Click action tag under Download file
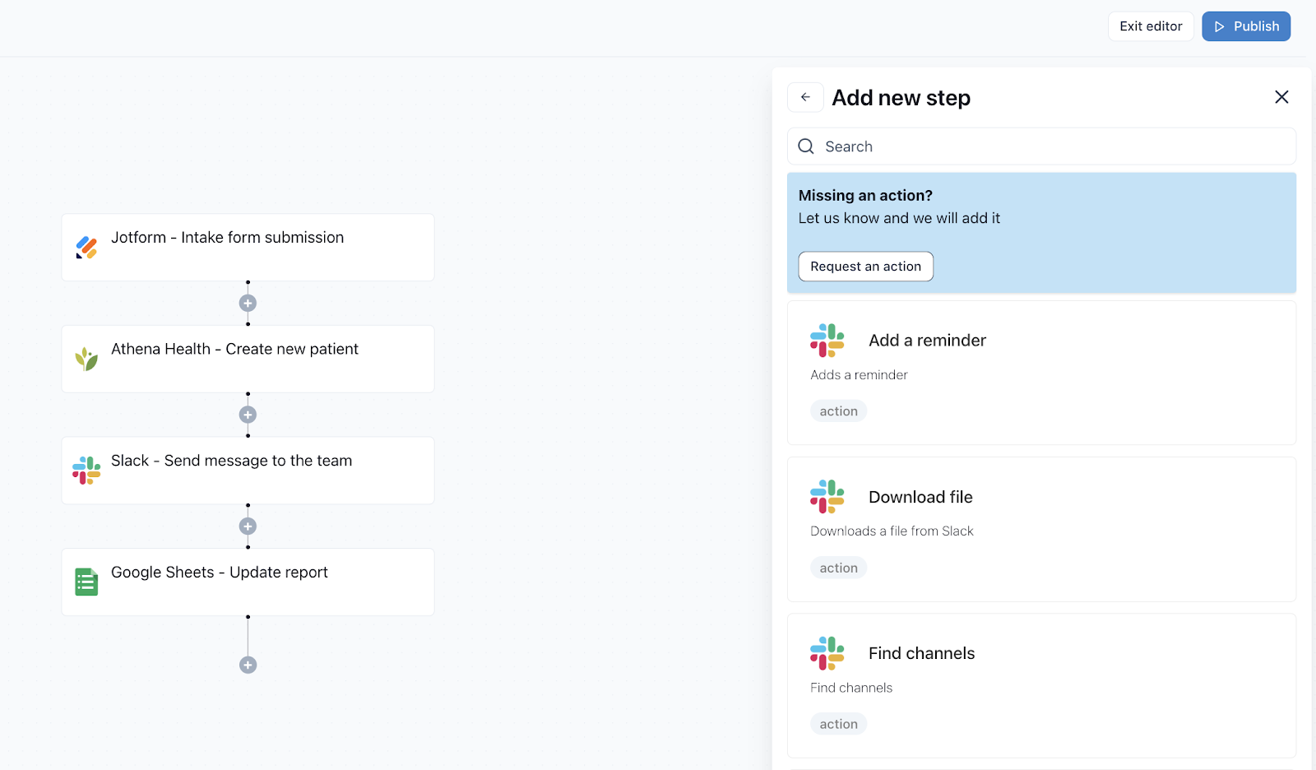 838,568
